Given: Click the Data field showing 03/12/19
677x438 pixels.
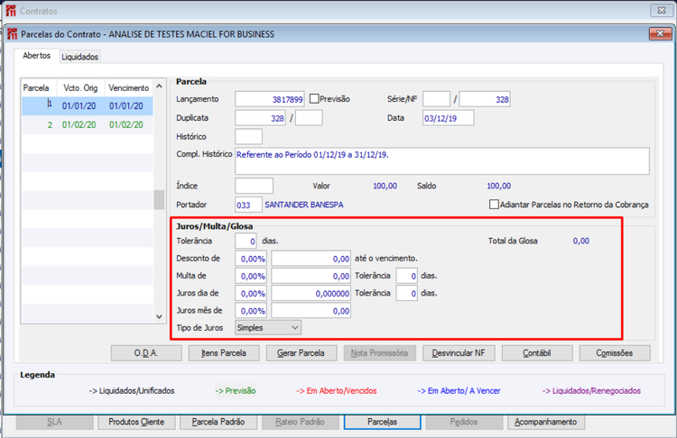Looking at the screenshot, I should (x=448, y=118).
